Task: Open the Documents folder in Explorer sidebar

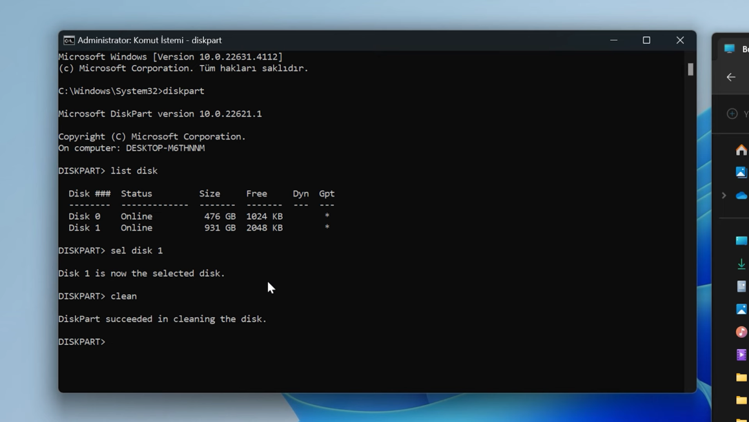Action: (741, 286)
